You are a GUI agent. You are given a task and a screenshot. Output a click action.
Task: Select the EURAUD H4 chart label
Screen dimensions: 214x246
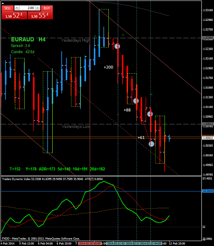(28, 39)
